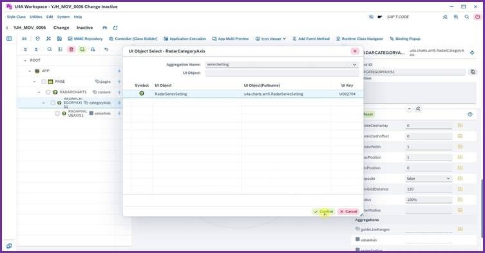This screenshot has width=485, height=253.
Task: Open the Icon Viewer dropdown
Action: point(271,39)
